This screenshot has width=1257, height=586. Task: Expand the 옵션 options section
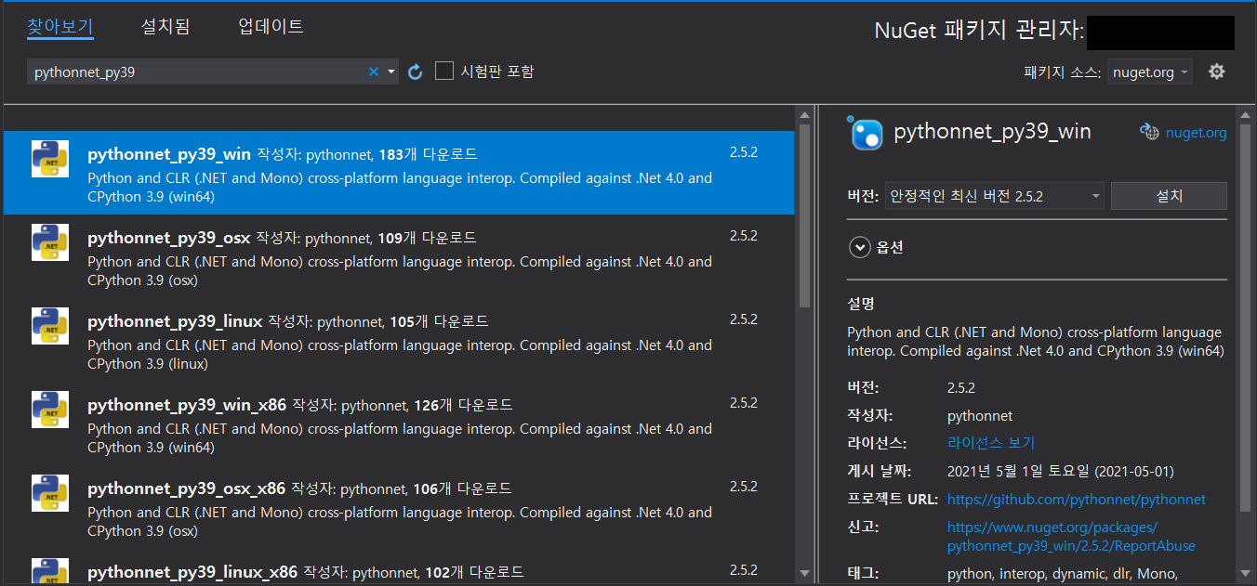tap(858, 247)
